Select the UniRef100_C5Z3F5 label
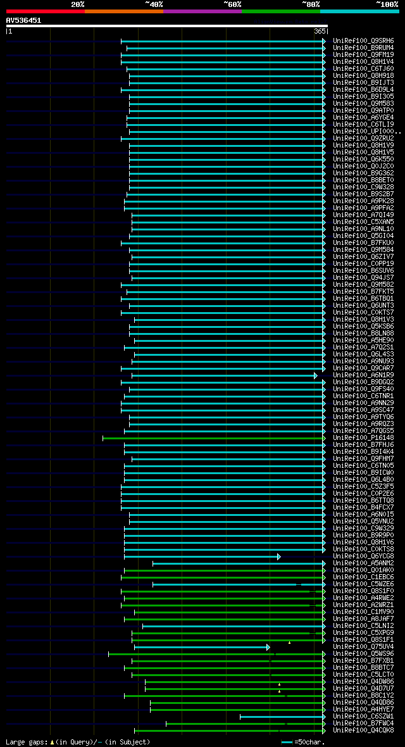405x747 pixels. [x=363, y=486]
